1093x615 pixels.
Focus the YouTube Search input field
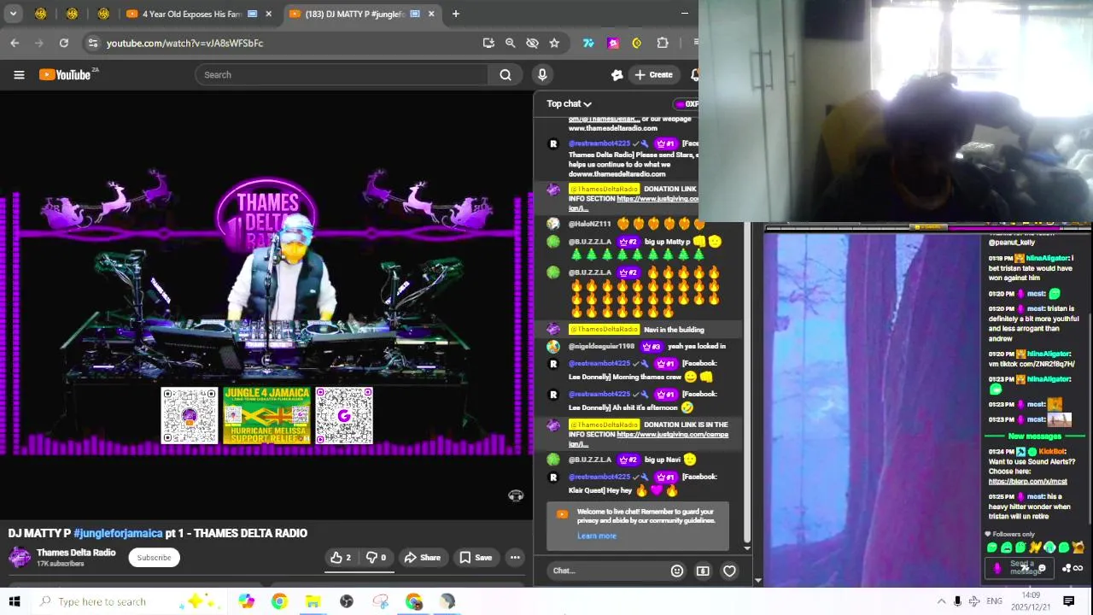tap(342, 74)
